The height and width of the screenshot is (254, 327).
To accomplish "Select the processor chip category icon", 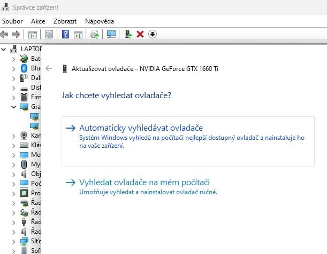I will click(24, 193).
